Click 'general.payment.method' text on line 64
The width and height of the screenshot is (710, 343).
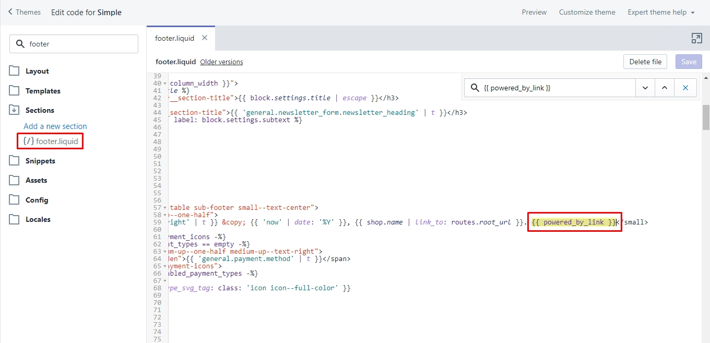click(249, 259)
